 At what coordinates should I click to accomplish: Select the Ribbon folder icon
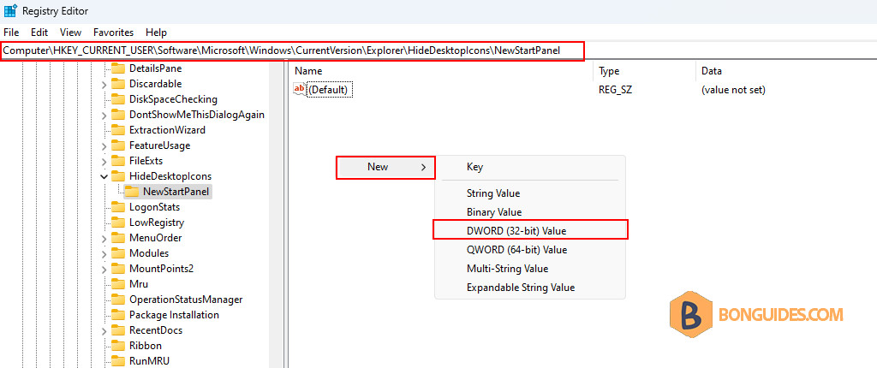(118, 345)
